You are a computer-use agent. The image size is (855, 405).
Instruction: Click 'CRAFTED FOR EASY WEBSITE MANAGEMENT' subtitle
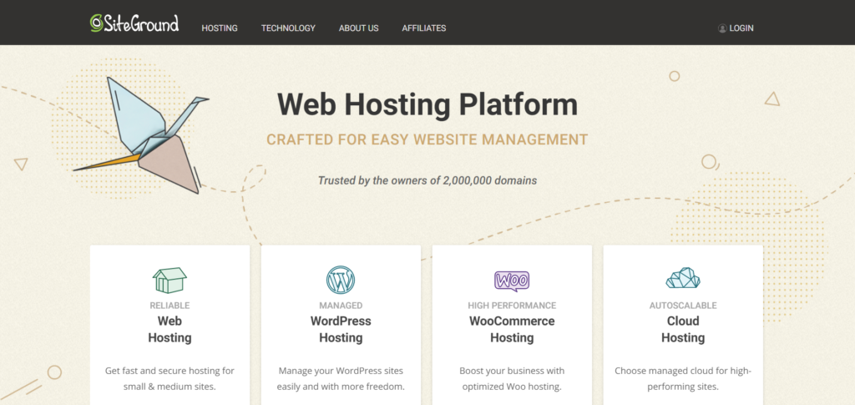coord(427,139)
